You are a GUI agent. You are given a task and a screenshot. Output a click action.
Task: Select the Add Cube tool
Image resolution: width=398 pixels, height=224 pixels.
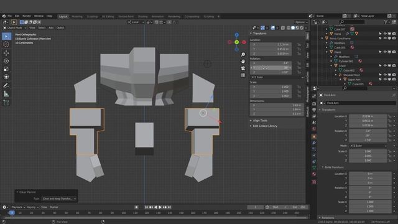pos(6,103)
